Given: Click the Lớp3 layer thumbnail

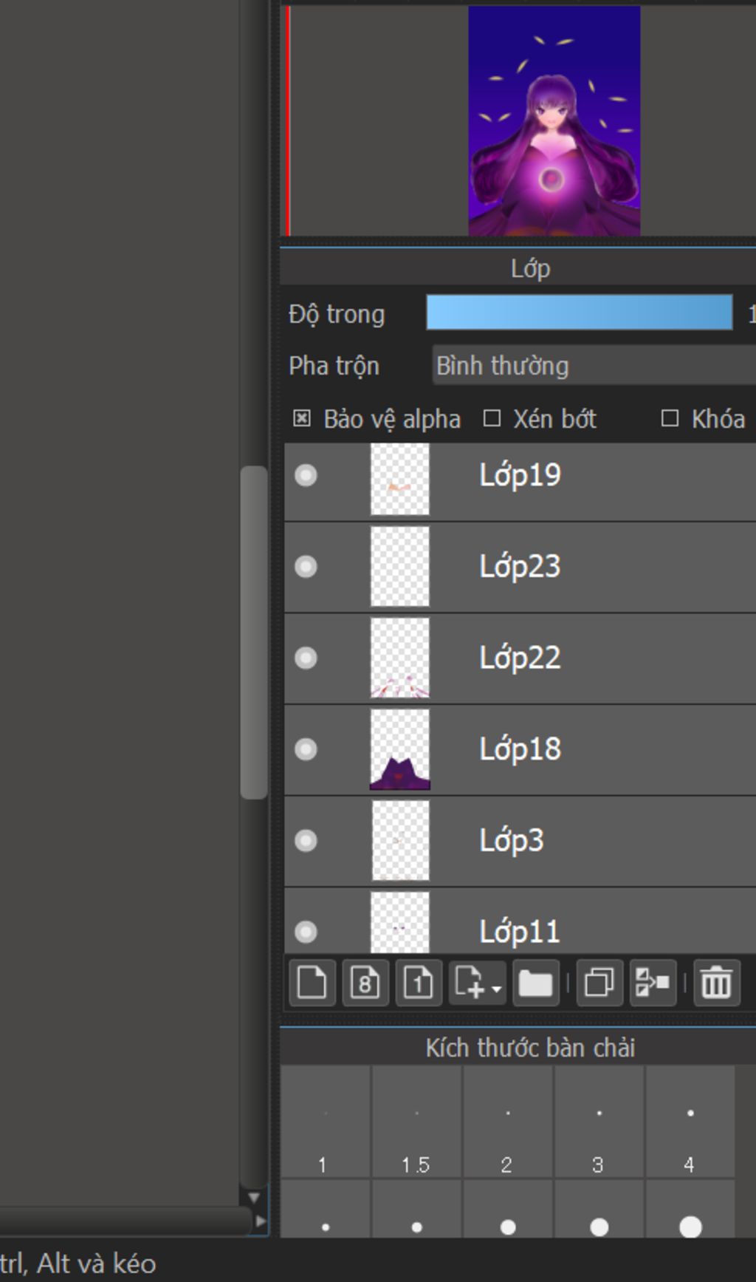Looking at the screenshot, I should click(x=400, y=841).
